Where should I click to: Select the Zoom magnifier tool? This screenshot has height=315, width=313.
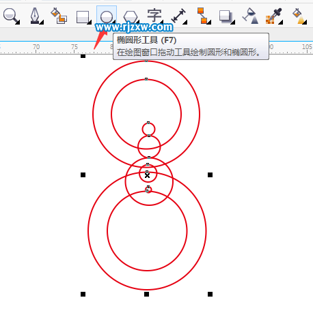pyautogui.click(x=10, y=16)
